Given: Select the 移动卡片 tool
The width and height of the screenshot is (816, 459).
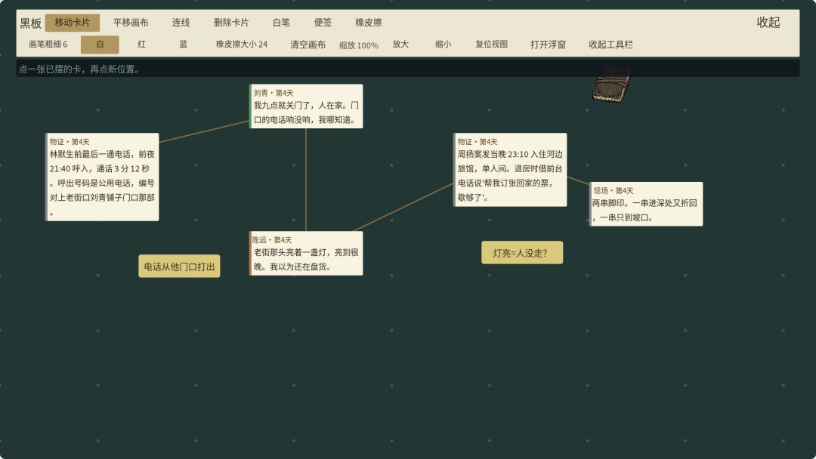Looking at the screenshot, I should pos(73,23).
